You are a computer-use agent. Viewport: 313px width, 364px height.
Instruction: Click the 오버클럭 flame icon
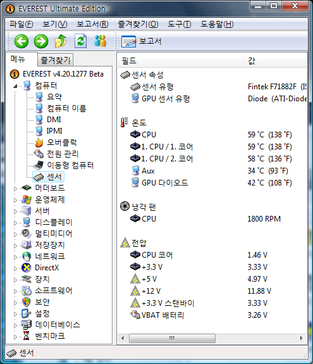pos(39,142)
